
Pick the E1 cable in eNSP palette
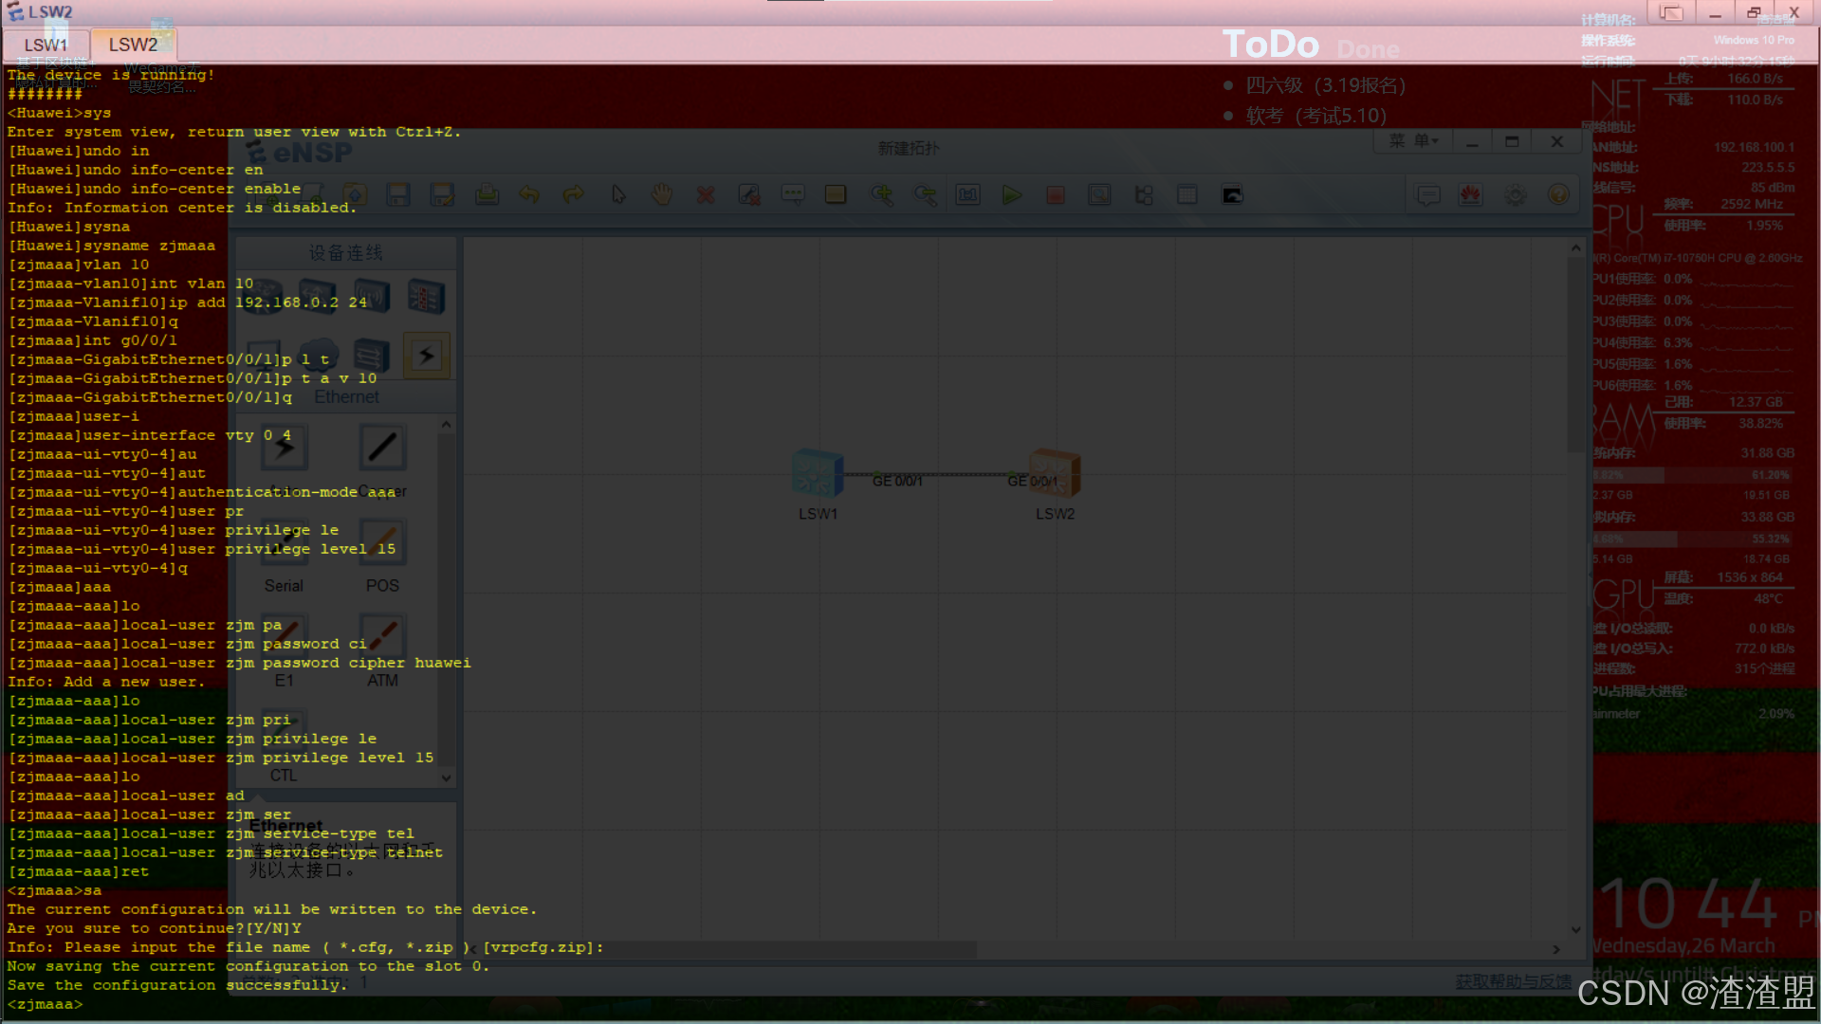285,637
